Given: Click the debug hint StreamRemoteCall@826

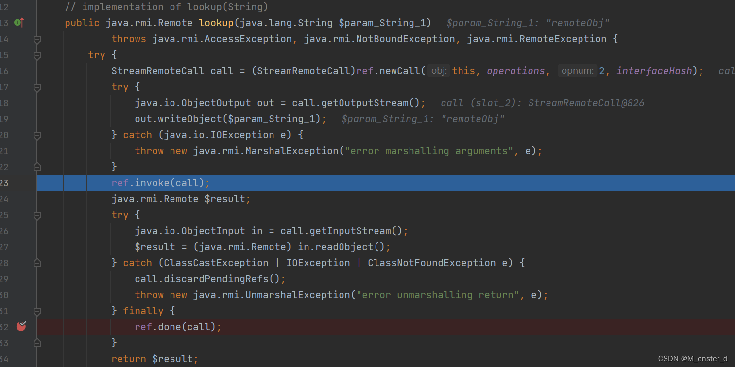Looking at the screenshot, I should (586, 103).
